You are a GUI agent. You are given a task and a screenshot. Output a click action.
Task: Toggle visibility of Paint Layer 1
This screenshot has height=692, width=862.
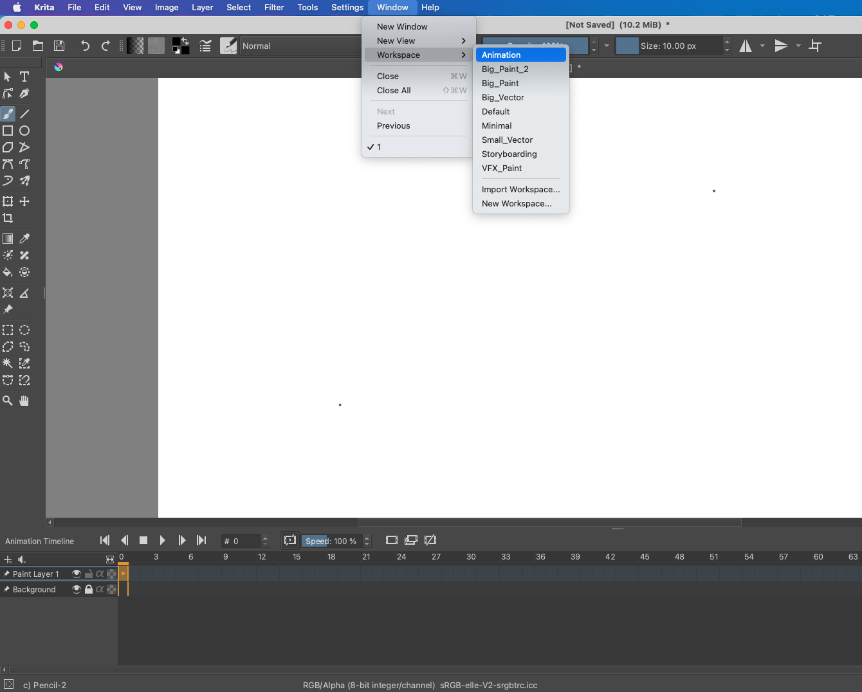tap(77, 574)
